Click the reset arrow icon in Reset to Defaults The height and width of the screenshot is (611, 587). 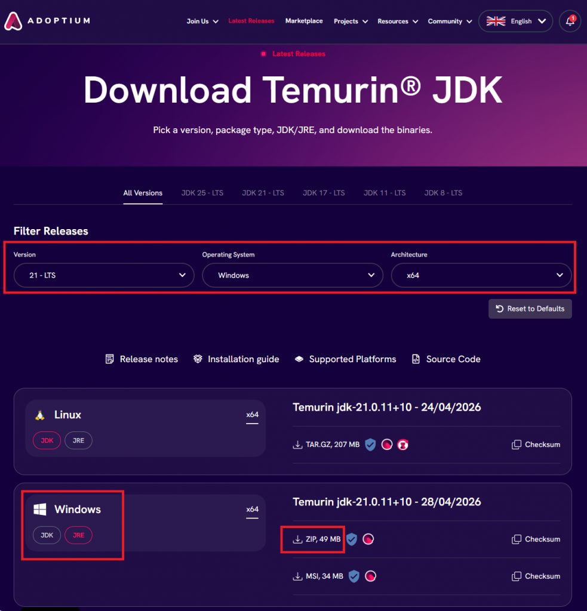(x=500, y=308)
